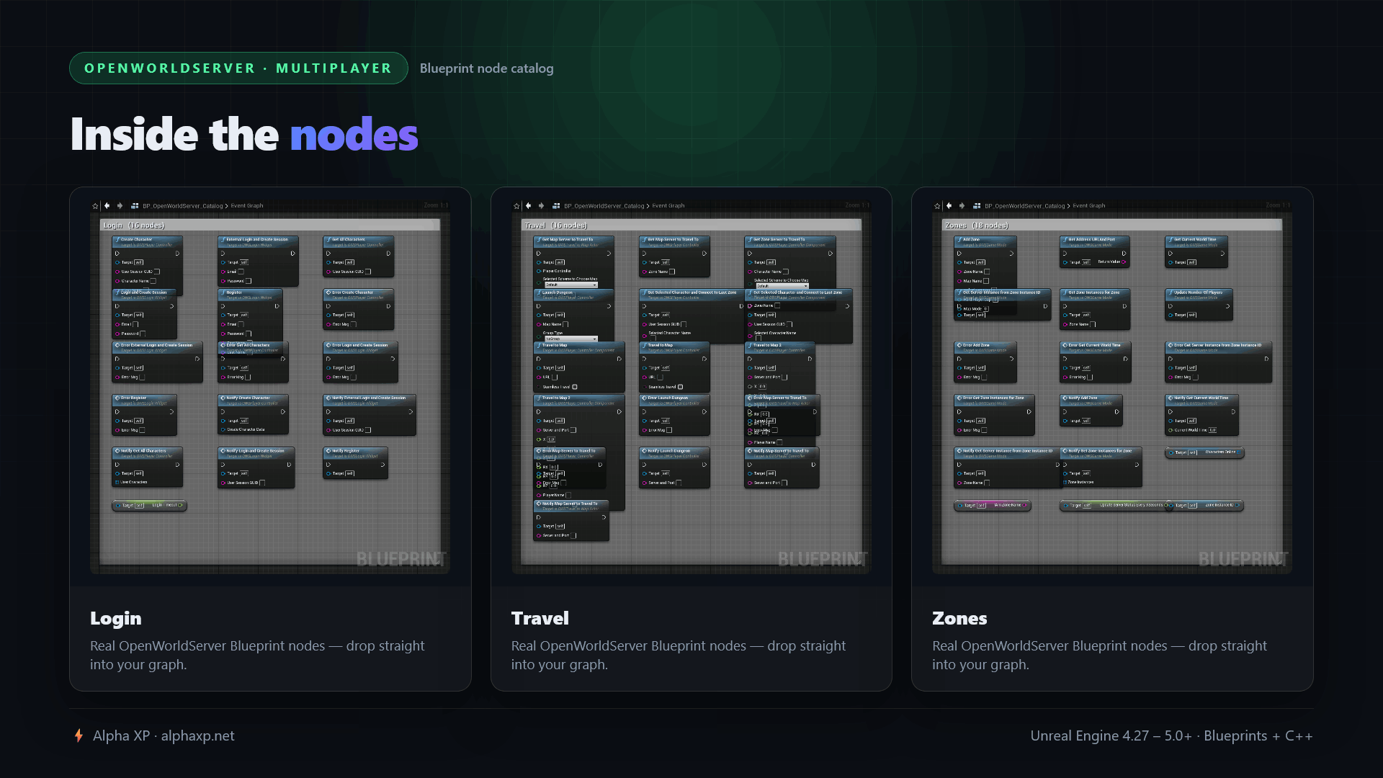The width and height of the screenshot is (1383, 778).
Task: Open Group Type dropdown in Launch Dungeon node
Action: [570, 339]
